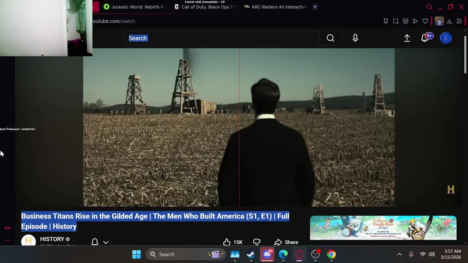Image resolution: width=468 pixels, height=263 pixels.
Task: Open OBS Studio from the taskbar
Action: [x=316, y=254]
